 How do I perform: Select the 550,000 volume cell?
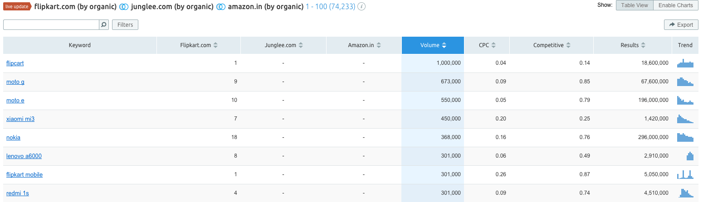click(433, 100)
